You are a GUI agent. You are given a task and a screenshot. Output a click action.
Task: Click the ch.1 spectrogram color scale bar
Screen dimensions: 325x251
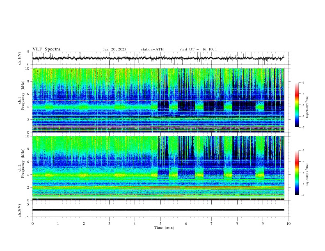[x=297, y=105]
